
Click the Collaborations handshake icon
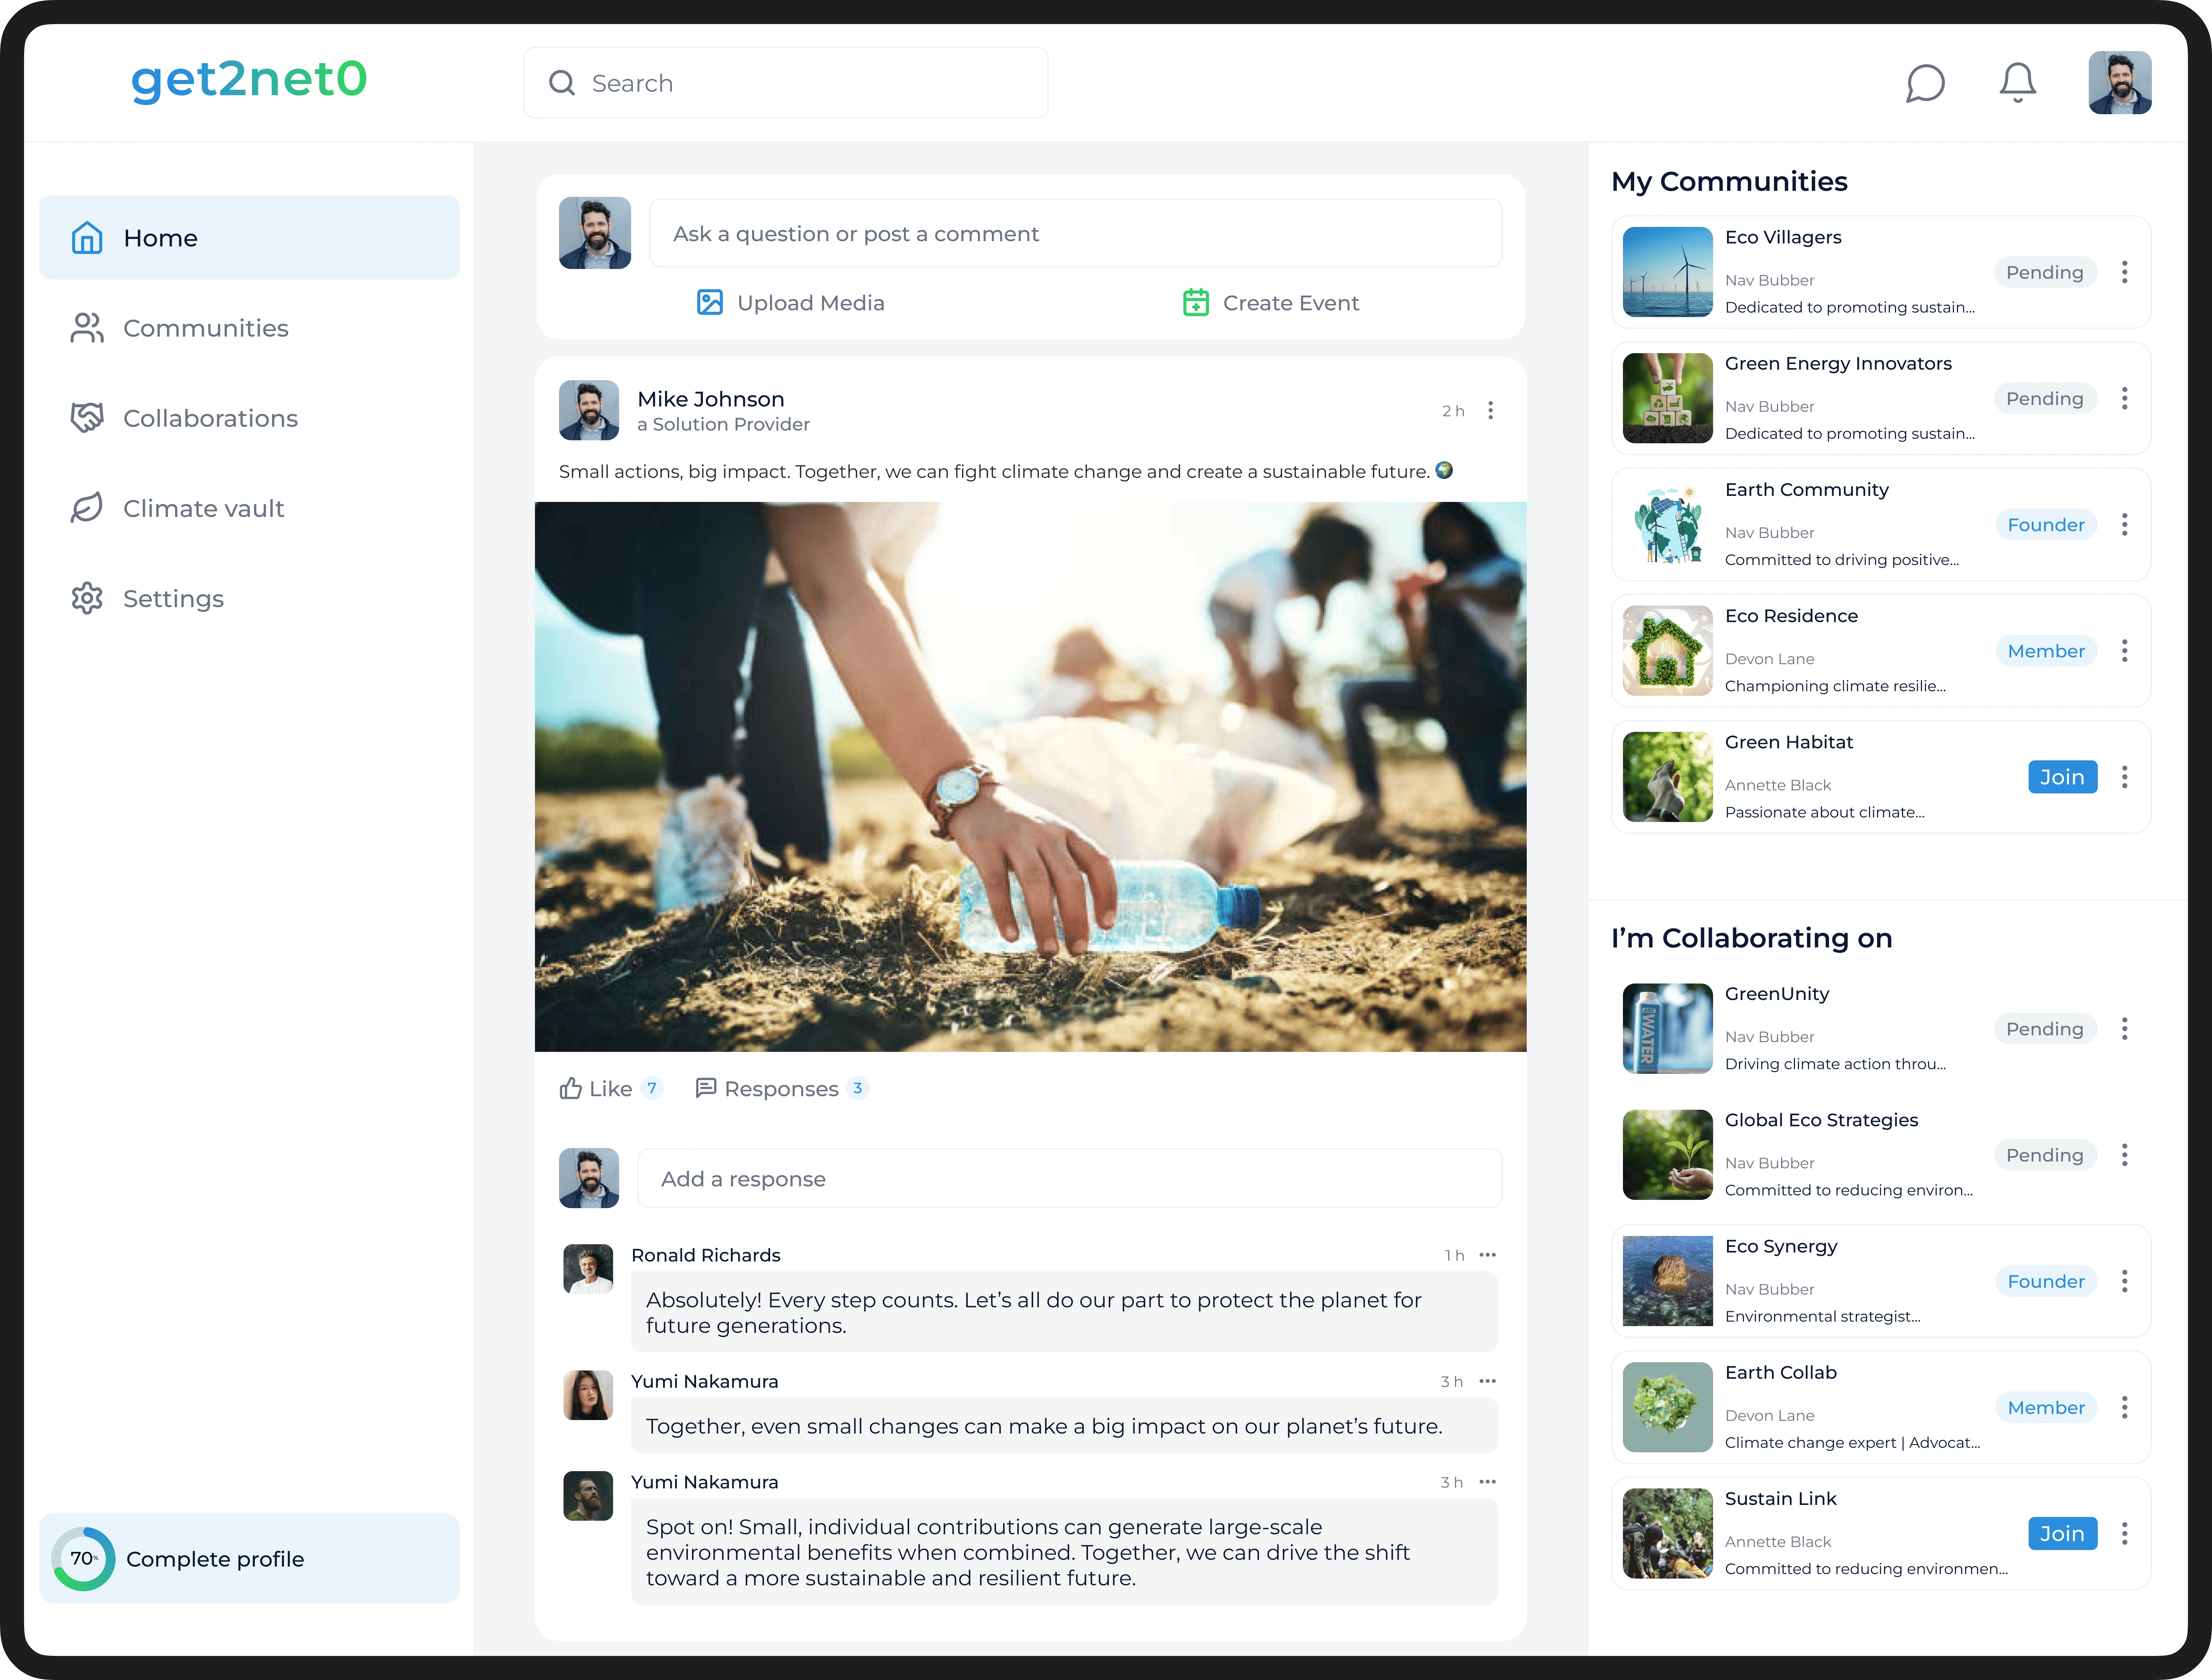(87, 418)
